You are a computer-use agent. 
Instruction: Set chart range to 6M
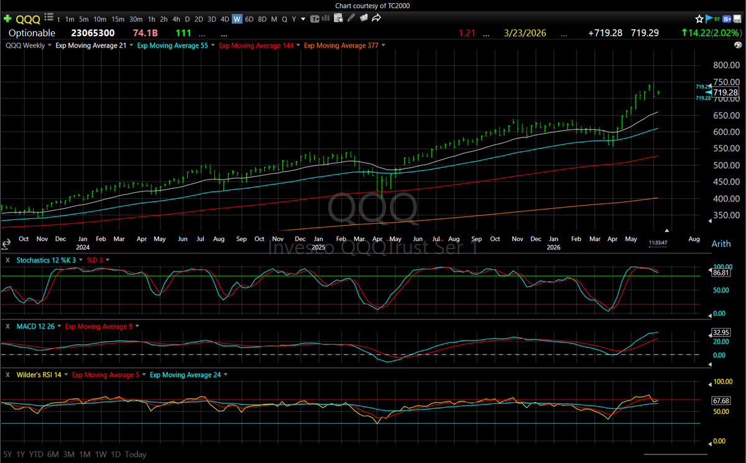coord(53,454)
